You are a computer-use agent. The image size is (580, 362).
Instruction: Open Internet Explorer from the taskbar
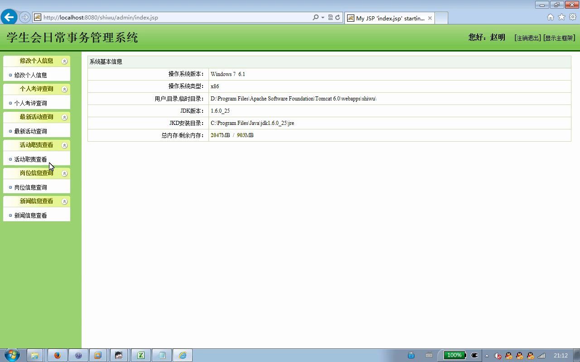(x=182, y=355)
